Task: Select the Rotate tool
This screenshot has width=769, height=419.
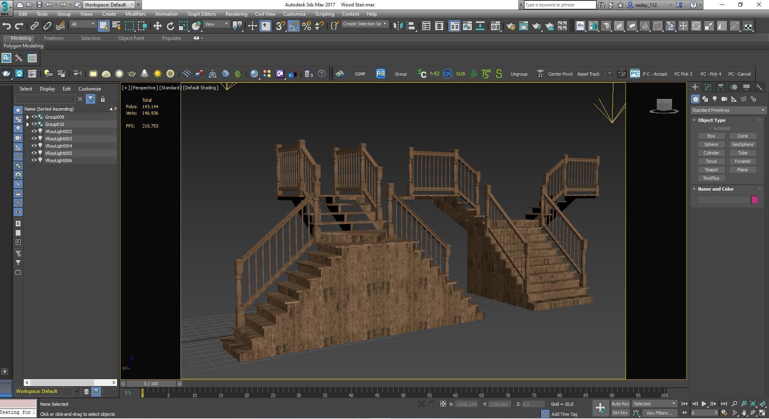Action: 170,26
